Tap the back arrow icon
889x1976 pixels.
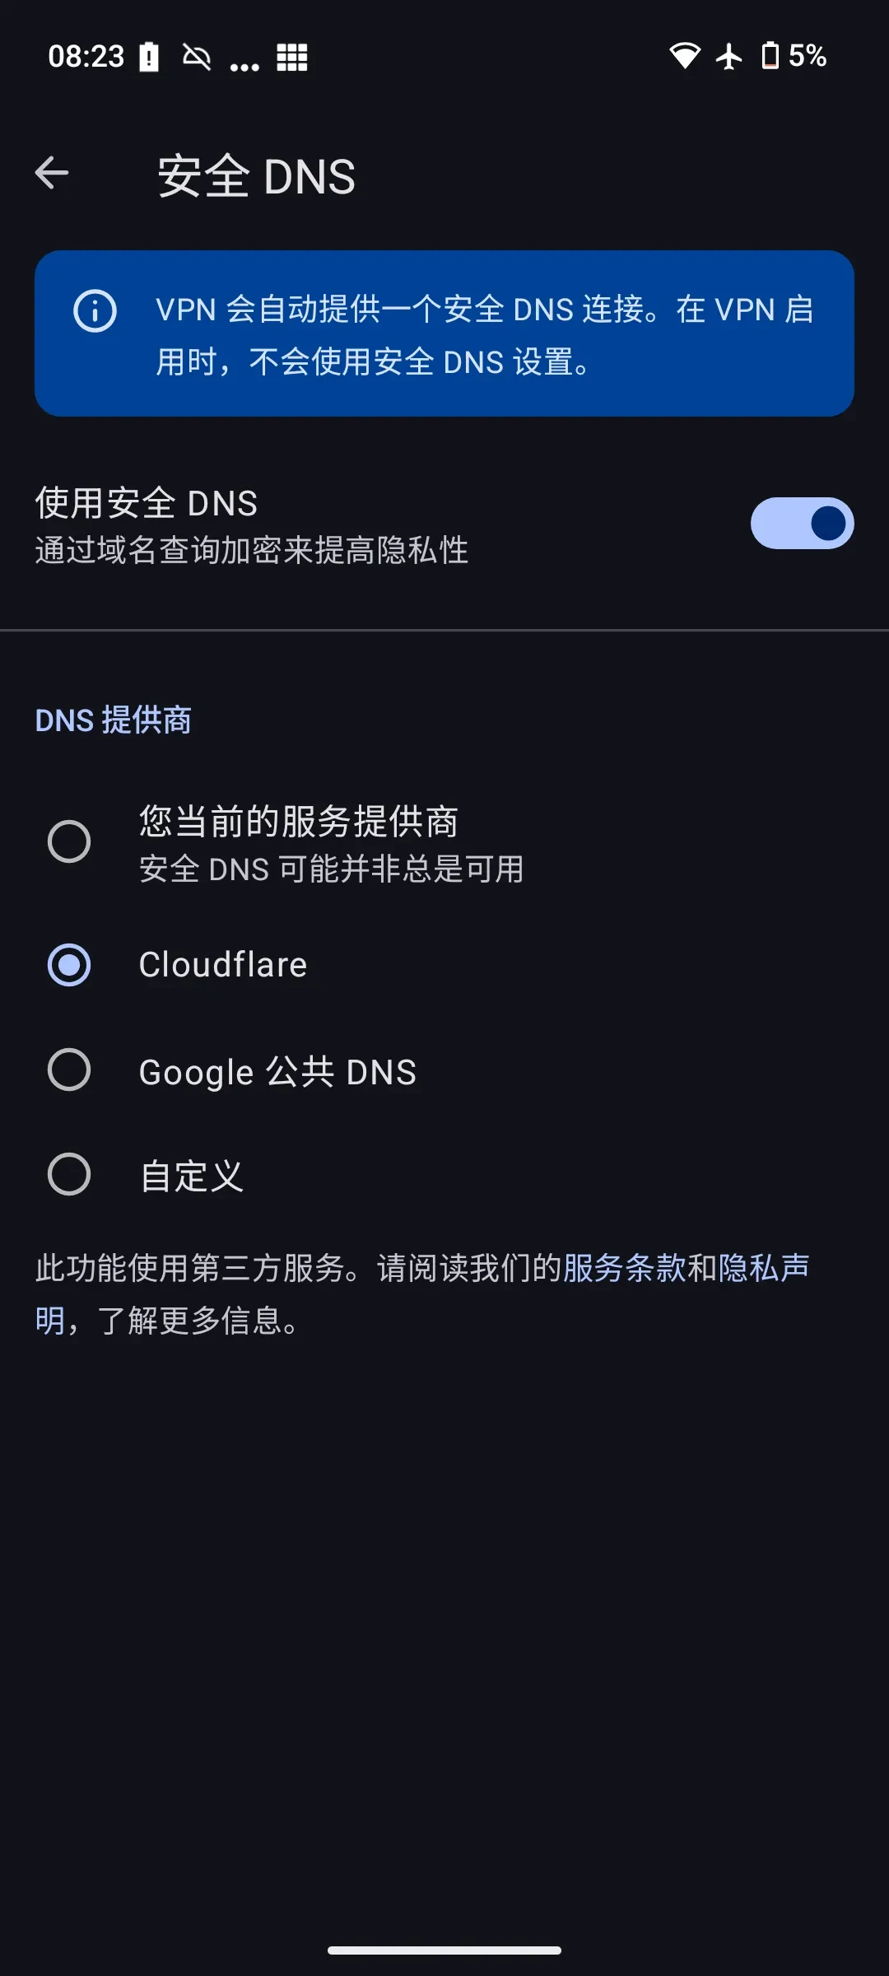(52, 173)
